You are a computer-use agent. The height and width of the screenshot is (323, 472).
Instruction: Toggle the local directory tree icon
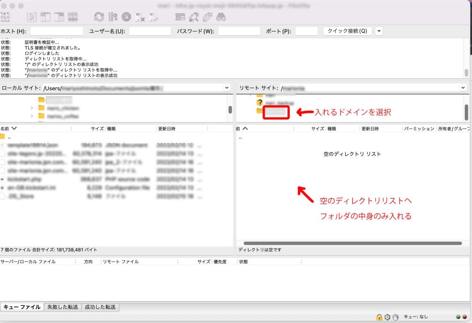click(45, 17)
